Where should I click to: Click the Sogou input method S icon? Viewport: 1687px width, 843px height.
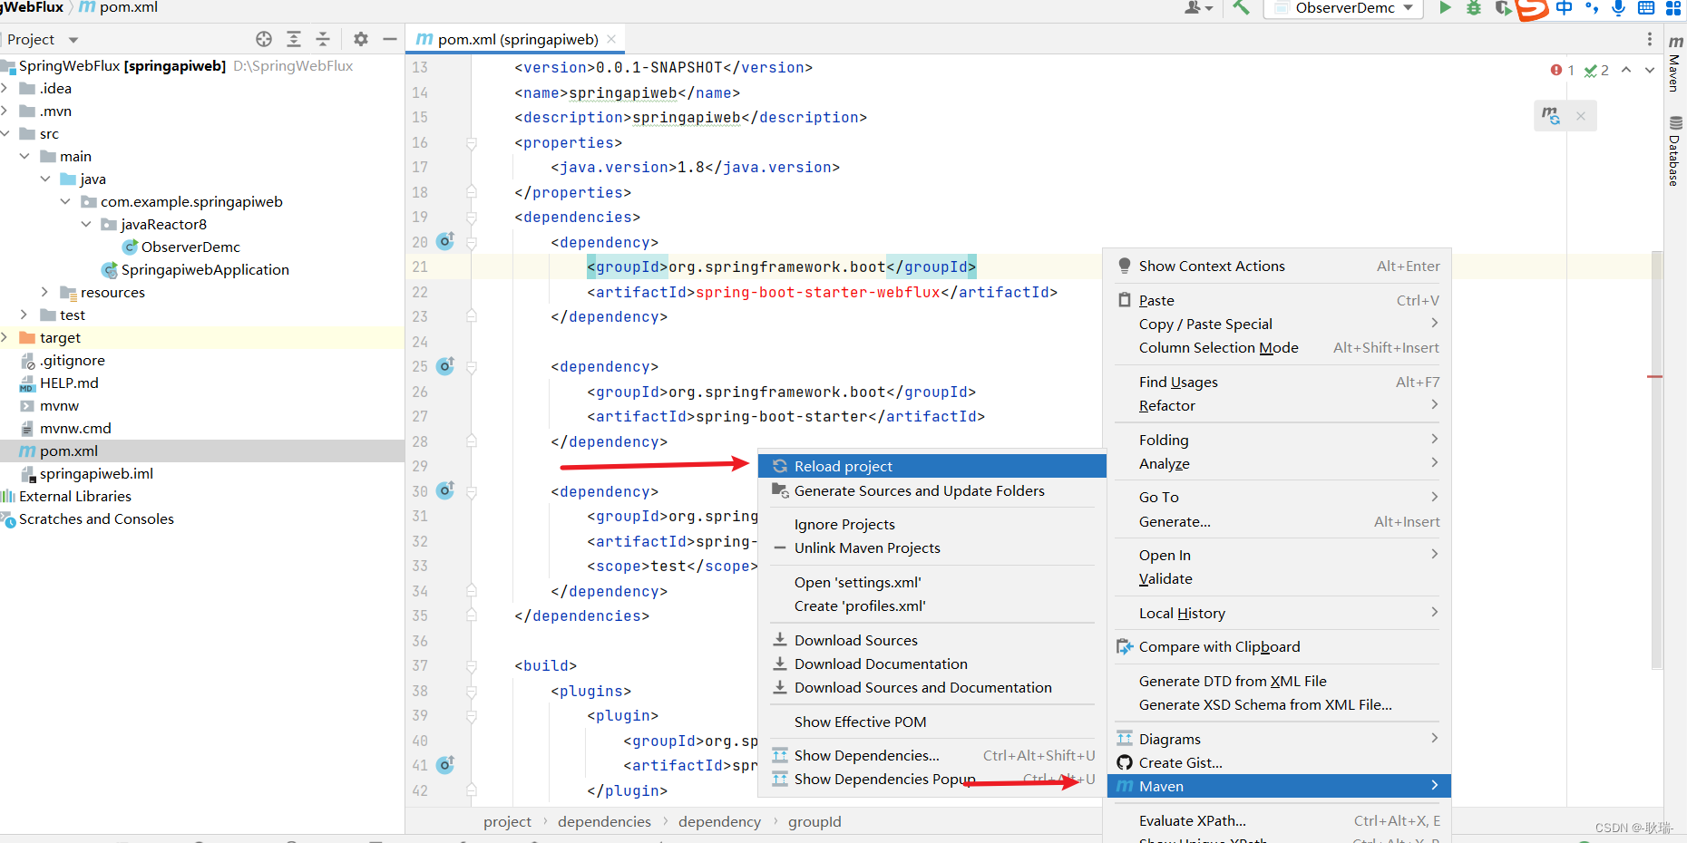click(x=1532, y=9)
